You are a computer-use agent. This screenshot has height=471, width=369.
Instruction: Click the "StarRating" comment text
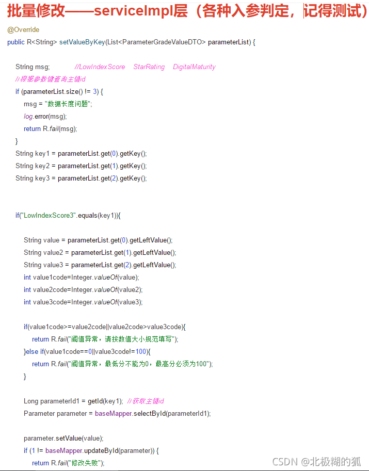(149, 67)
